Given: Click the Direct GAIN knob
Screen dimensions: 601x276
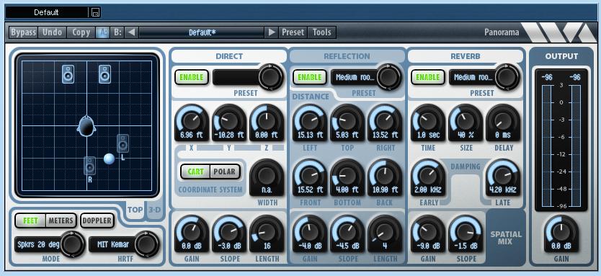Looking at the screenshot, I should (x=192, y=233).
